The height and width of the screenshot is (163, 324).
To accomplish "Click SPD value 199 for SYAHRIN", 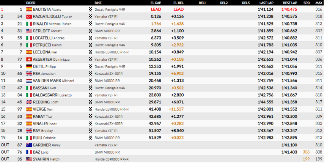I will tap(306, 160).
